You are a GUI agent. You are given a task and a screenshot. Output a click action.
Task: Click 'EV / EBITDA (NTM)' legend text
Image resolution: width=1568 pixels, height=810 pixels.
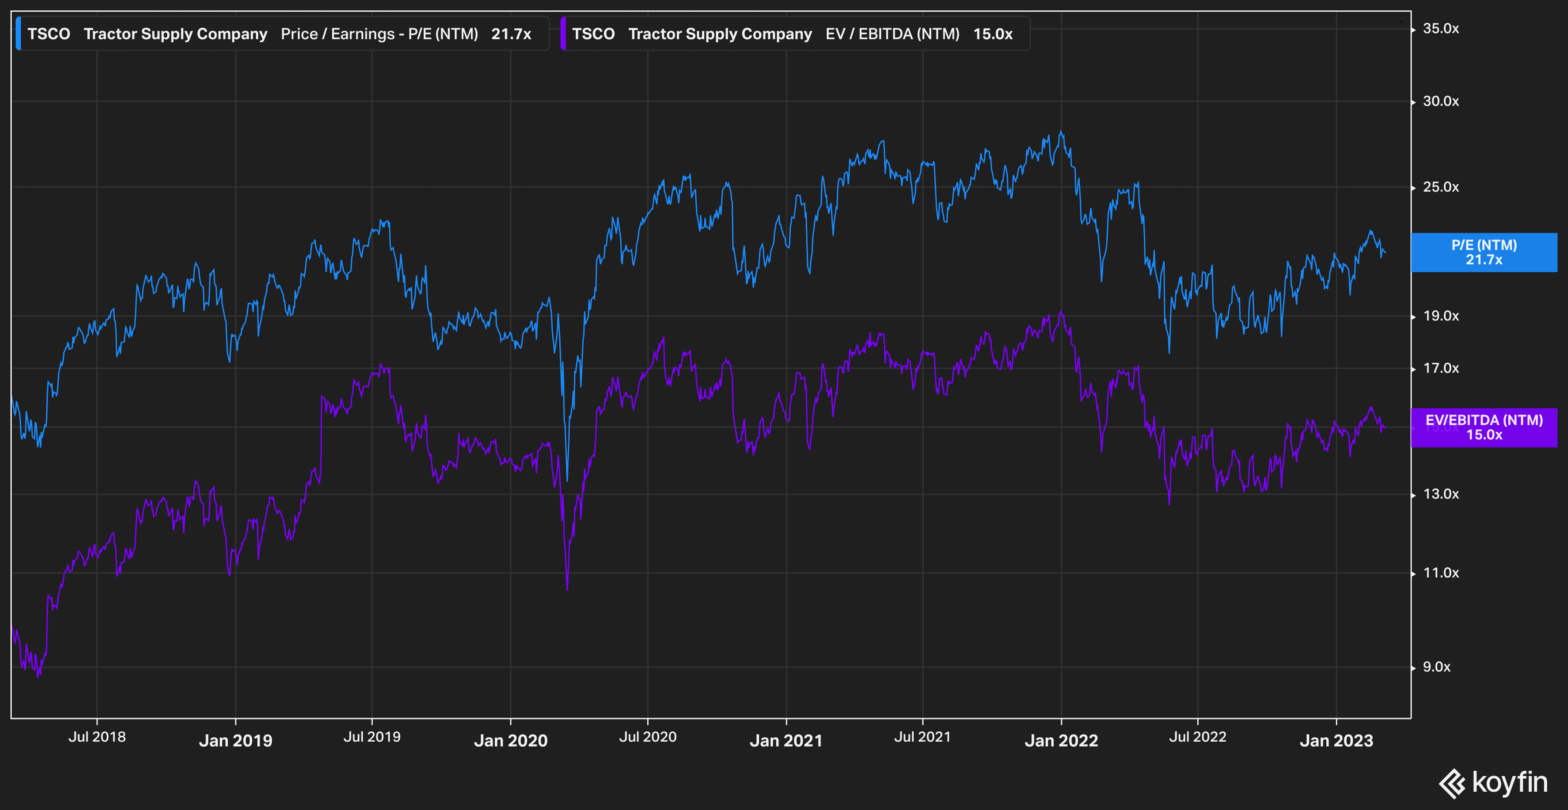pyautogui.click(x=892, y=34)
